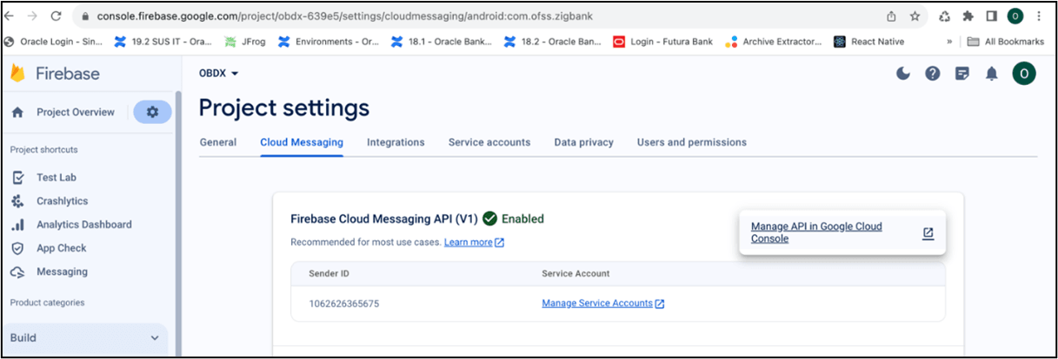Open the Login - Futura Bank bookmark
Viewport: 1058px width, 359px height.
(662, 41)
